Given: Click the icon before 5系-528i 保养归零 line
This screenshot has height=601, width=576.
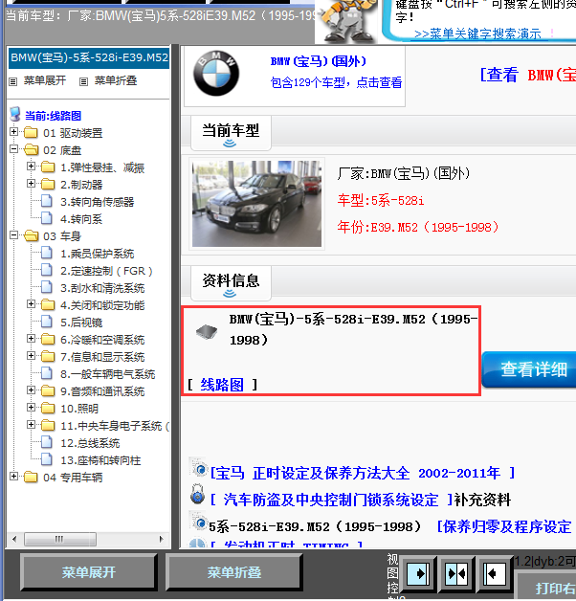Looking at the screenshot, I should pyautogui.click(x=199, y=522).
